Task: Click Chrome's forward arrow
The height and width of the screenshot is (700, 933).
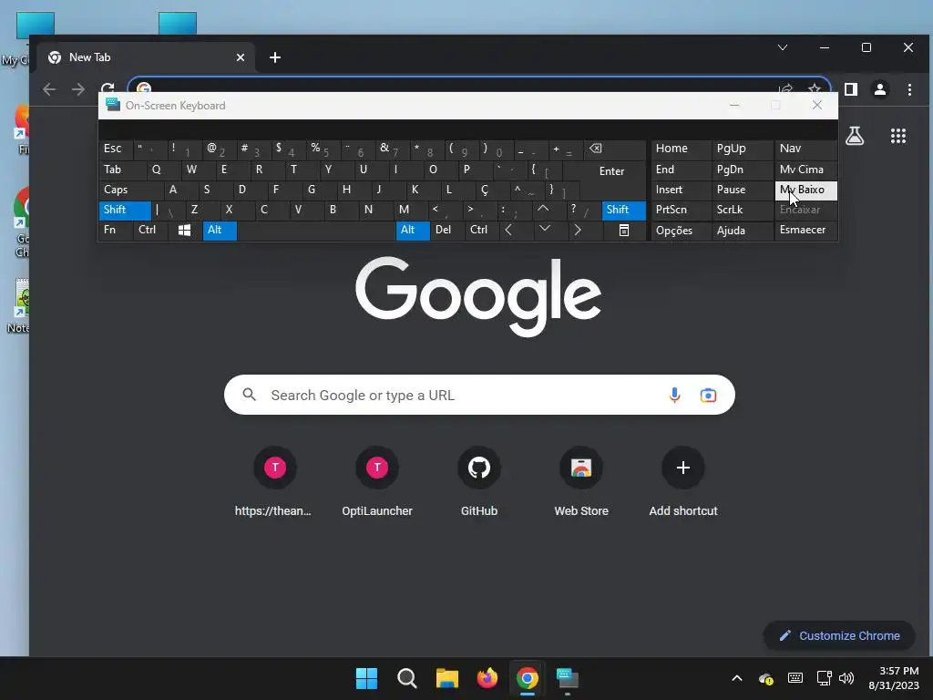Action: (x=78, y=89)
